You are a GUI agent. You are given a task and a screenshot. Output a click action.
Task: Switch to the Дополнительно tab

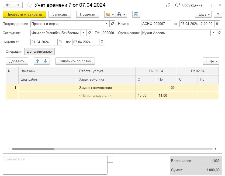39,52
